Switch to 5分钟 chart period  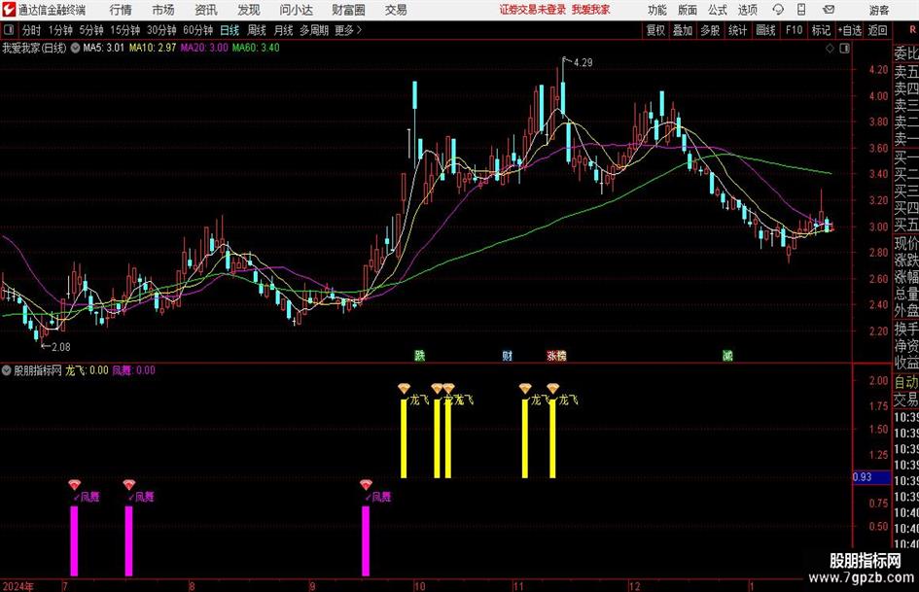(91, 30)
